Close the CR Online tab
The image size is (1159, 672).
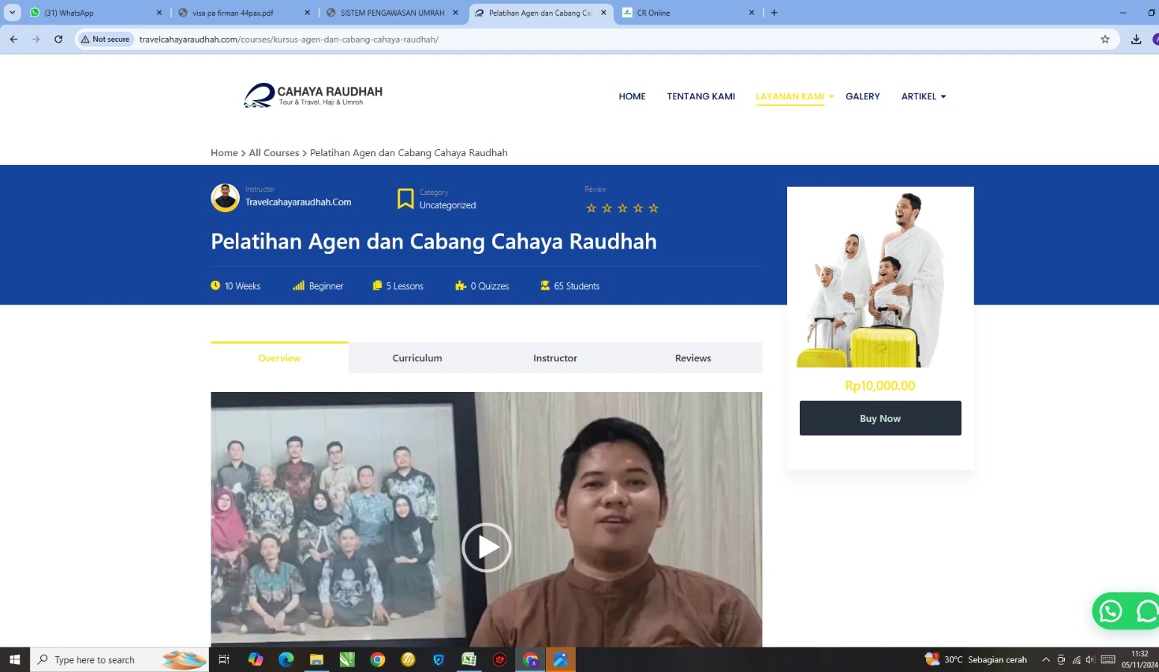pyautogui.click(x=751, y=13)
